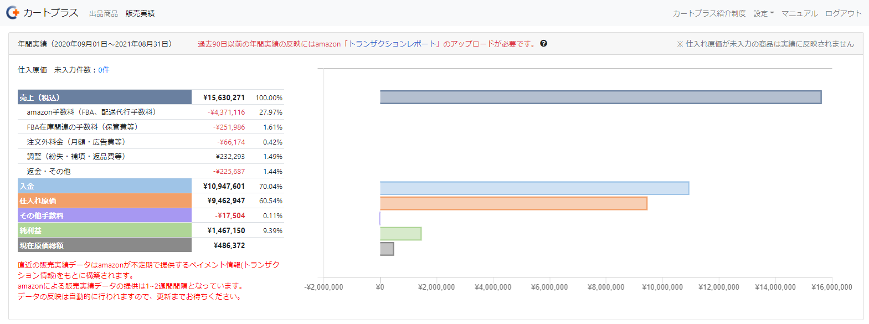Click the カートプラス brand name

(x=51, y=13)
